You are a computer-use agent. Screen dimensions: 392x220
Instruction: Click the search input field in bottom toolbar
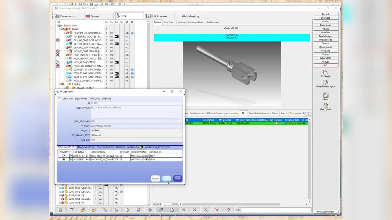coord(276,210)
